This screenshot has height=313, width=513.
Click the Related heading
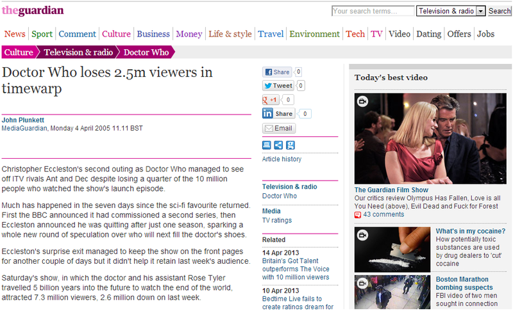(274, 239)
